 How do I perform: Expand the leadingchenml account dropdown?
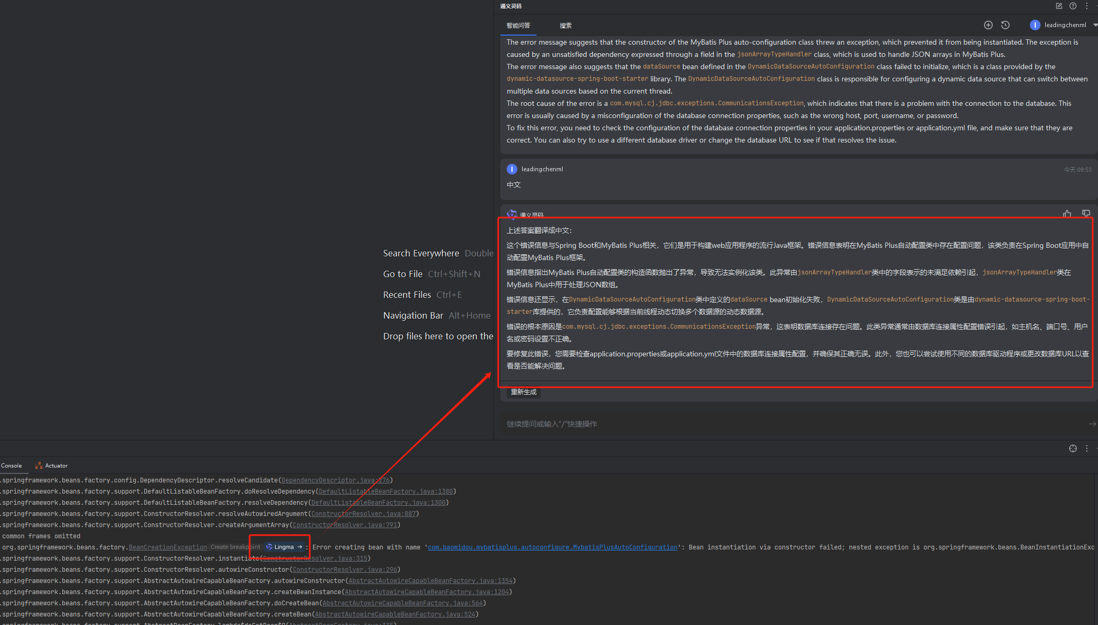(x=1095, y=25)
